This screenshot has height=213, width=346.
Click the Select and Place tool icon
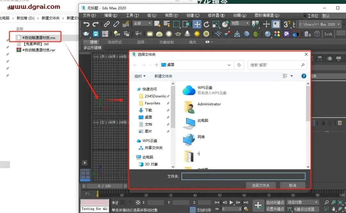225,24
